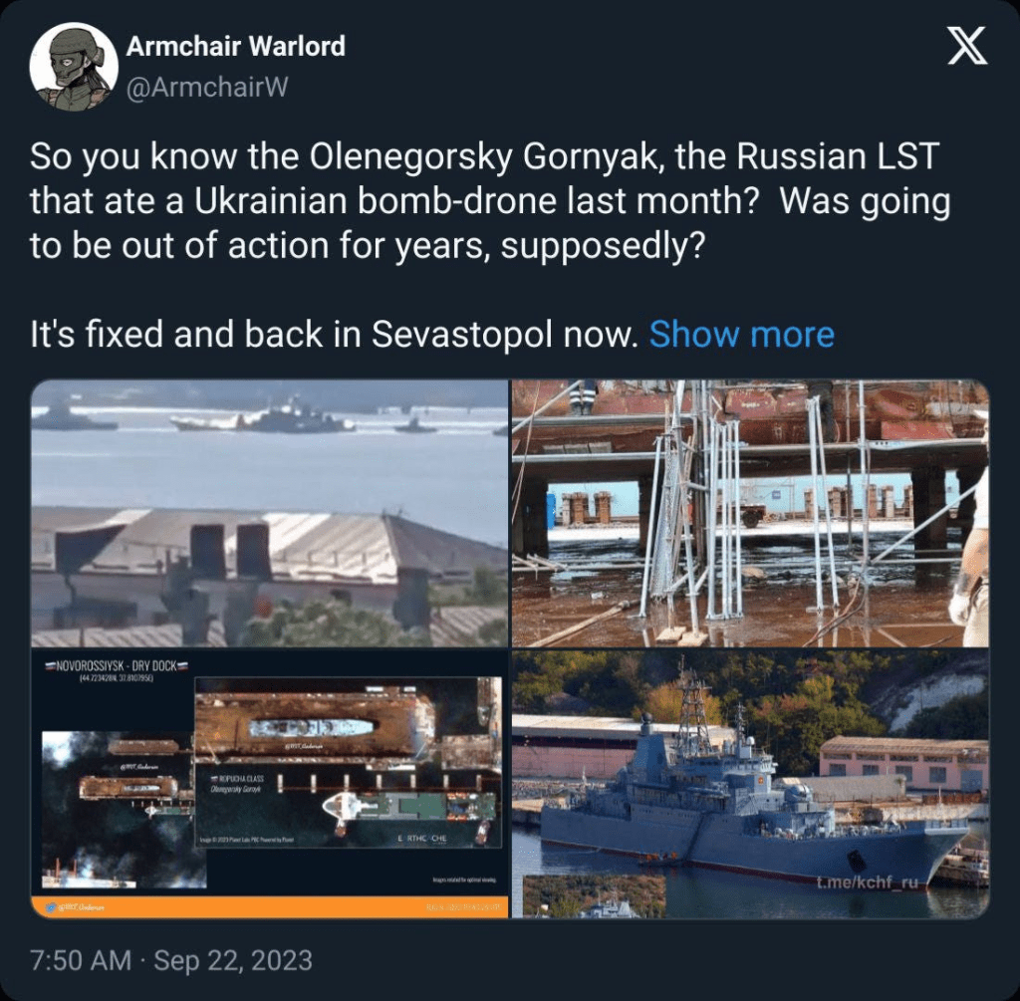Open the Armchair Warlord display name
1020x1001 pixels.
235,46
